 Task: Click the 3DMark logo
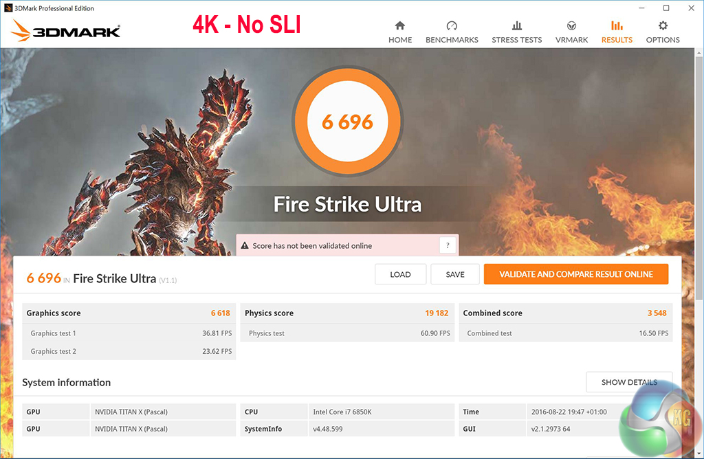65,30
